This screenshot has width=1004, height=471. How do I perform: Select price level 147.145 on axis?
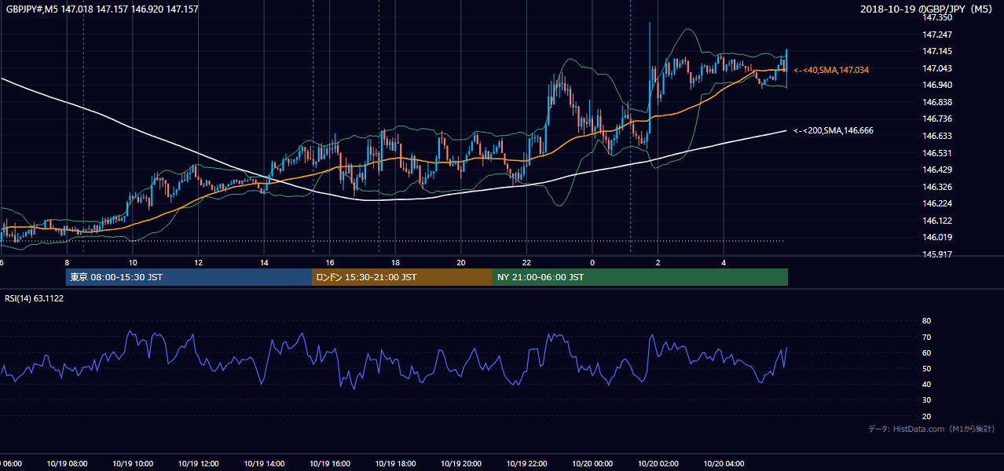click(939, 51)
